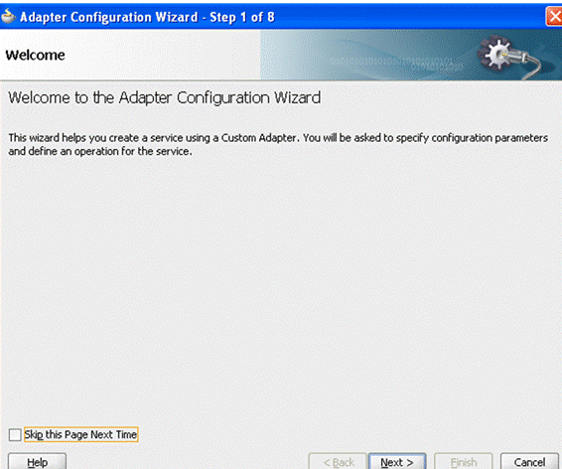This screenshot has width=562, height=469.
Task: Click the wizard description paragraph text
Action: point(278,144)
